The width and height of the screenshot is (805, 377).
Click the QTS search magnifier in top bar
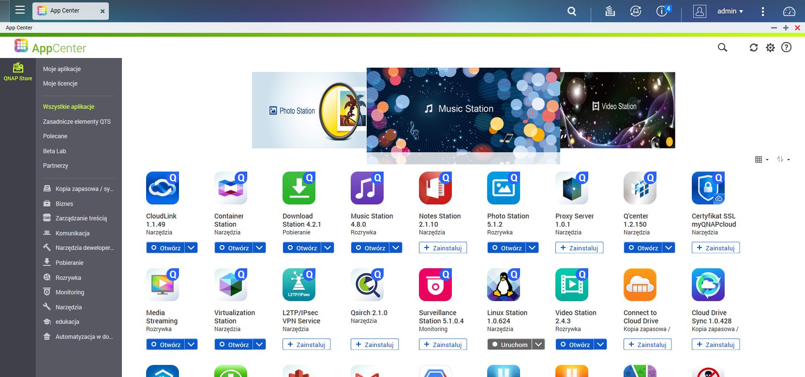pos(572,11)
